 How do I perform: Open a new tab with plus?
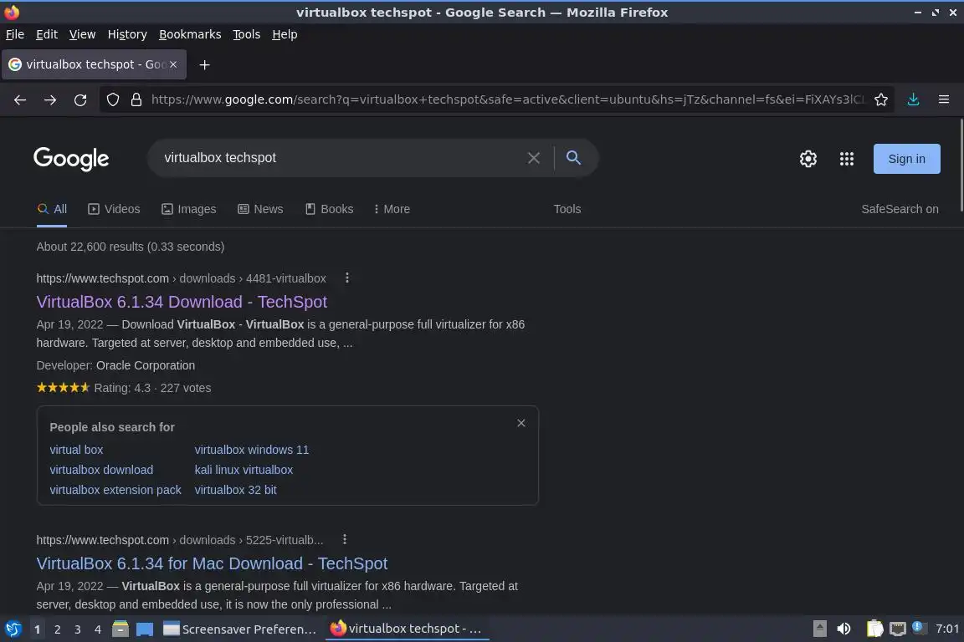point(205,64)
